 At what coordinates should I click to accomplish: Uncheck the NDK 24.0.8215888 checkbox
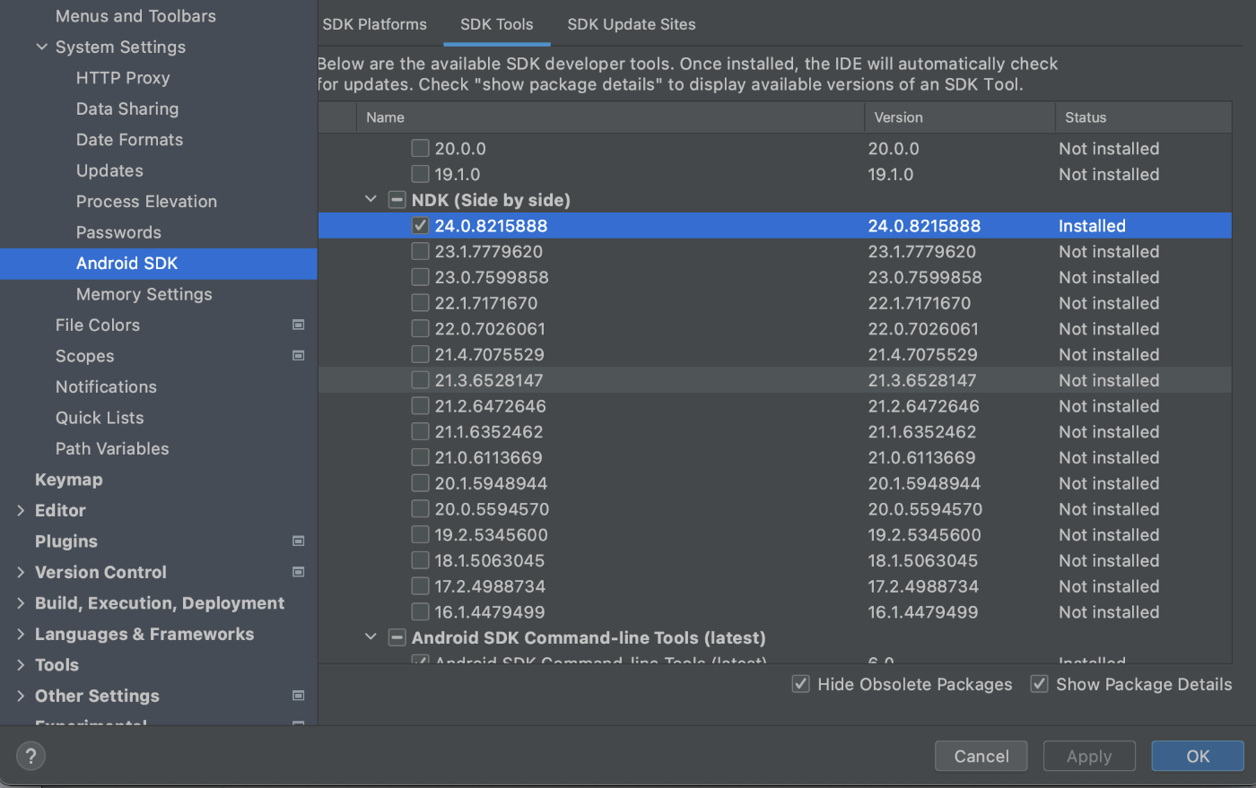(x=420, y=226)
